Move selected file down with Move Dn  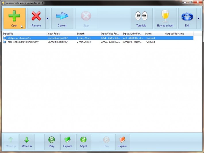(x=27, y=142)
